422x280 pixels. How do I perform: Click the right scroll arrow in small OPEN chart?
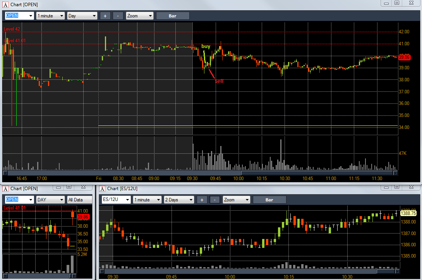click(74, 276)
